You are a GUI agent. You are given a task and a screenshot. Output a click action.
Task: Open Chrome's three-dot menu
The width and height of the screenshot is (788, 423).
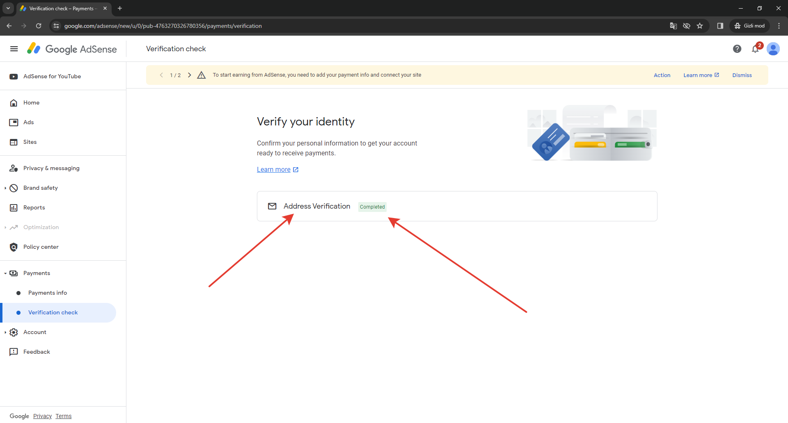(x=779, y=26)
